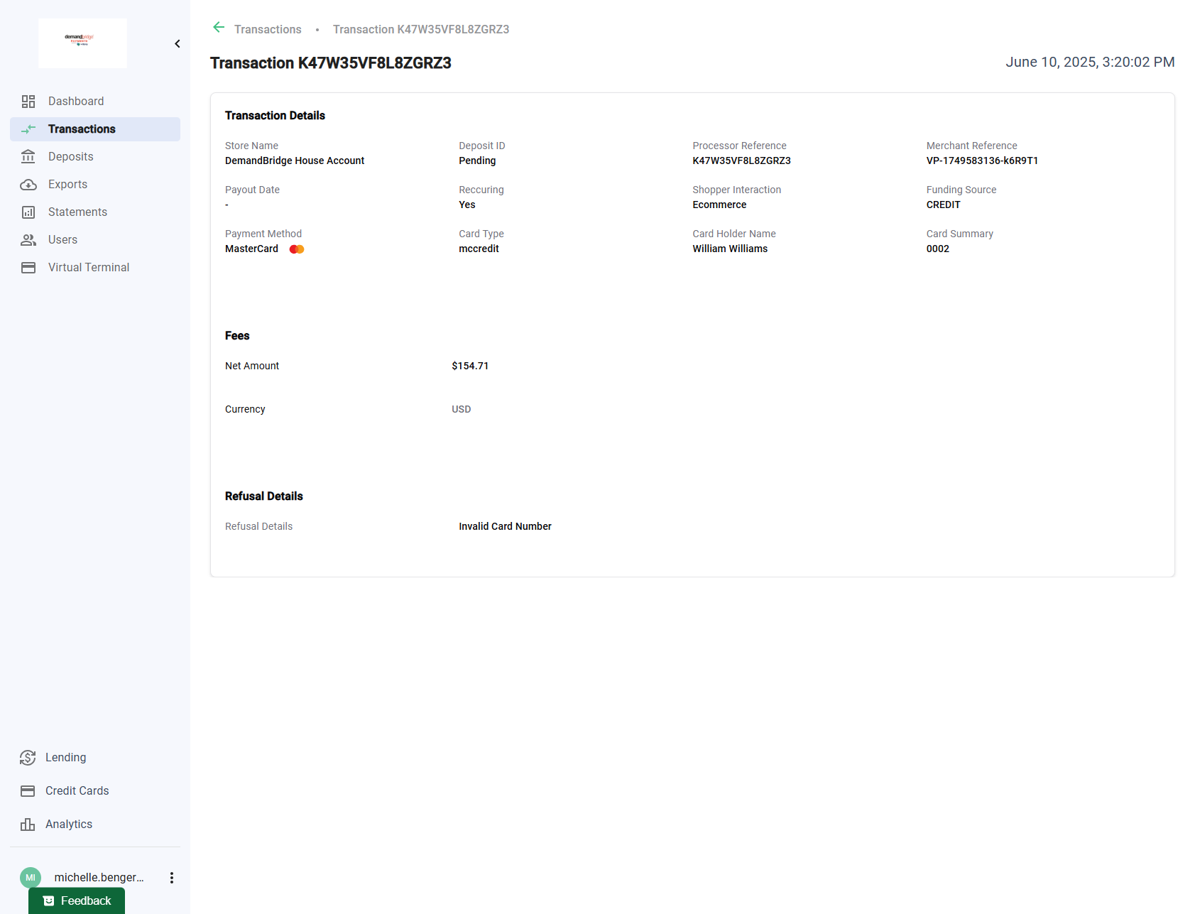Click the Refusal Details section heading
Image resolution: width=1195 pixels, height=914 pixels.
point(263,496)
